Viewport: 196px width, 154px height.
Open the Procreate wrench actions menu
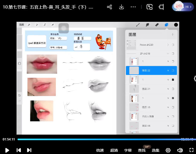click(x=29, y=25)
